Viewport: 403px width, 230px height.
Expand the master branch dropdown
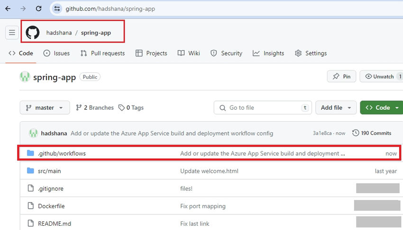45,107
